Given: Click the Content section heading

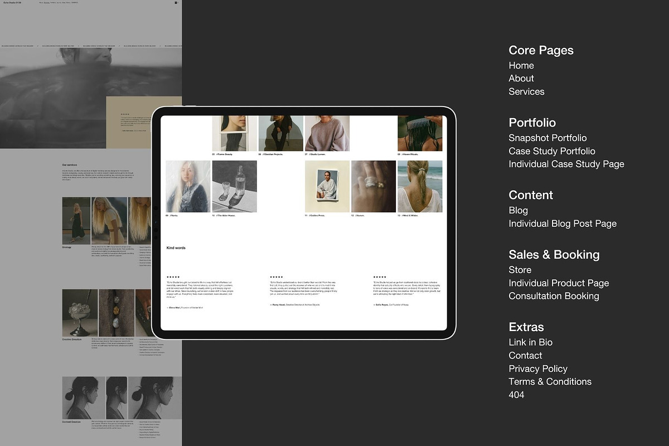Looking at the screenshot, I should click(531, 195).
